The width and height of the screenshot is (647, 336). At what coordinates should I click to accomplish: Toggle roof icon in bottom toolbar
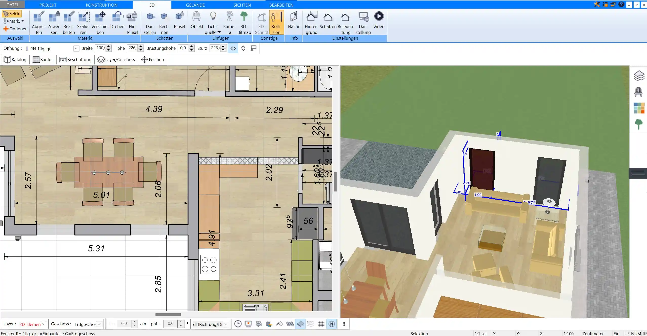point(279,324)
